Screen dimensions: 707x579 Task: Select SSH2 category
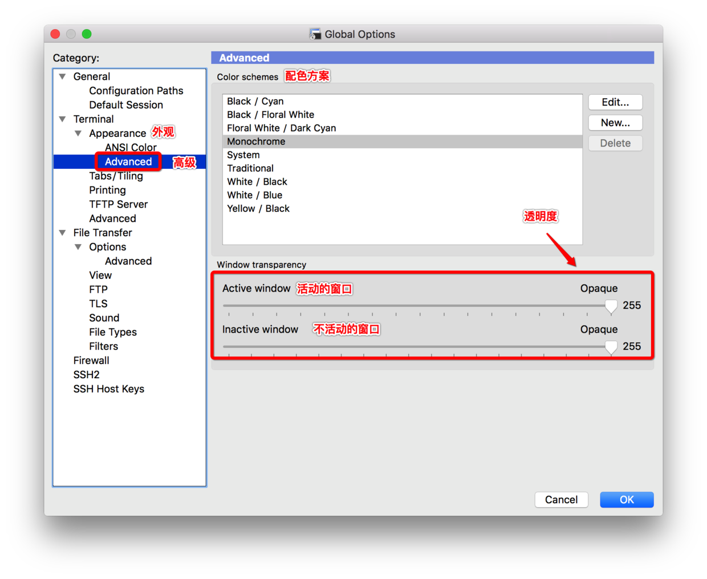pyautogui.click(x=86, y=375)
